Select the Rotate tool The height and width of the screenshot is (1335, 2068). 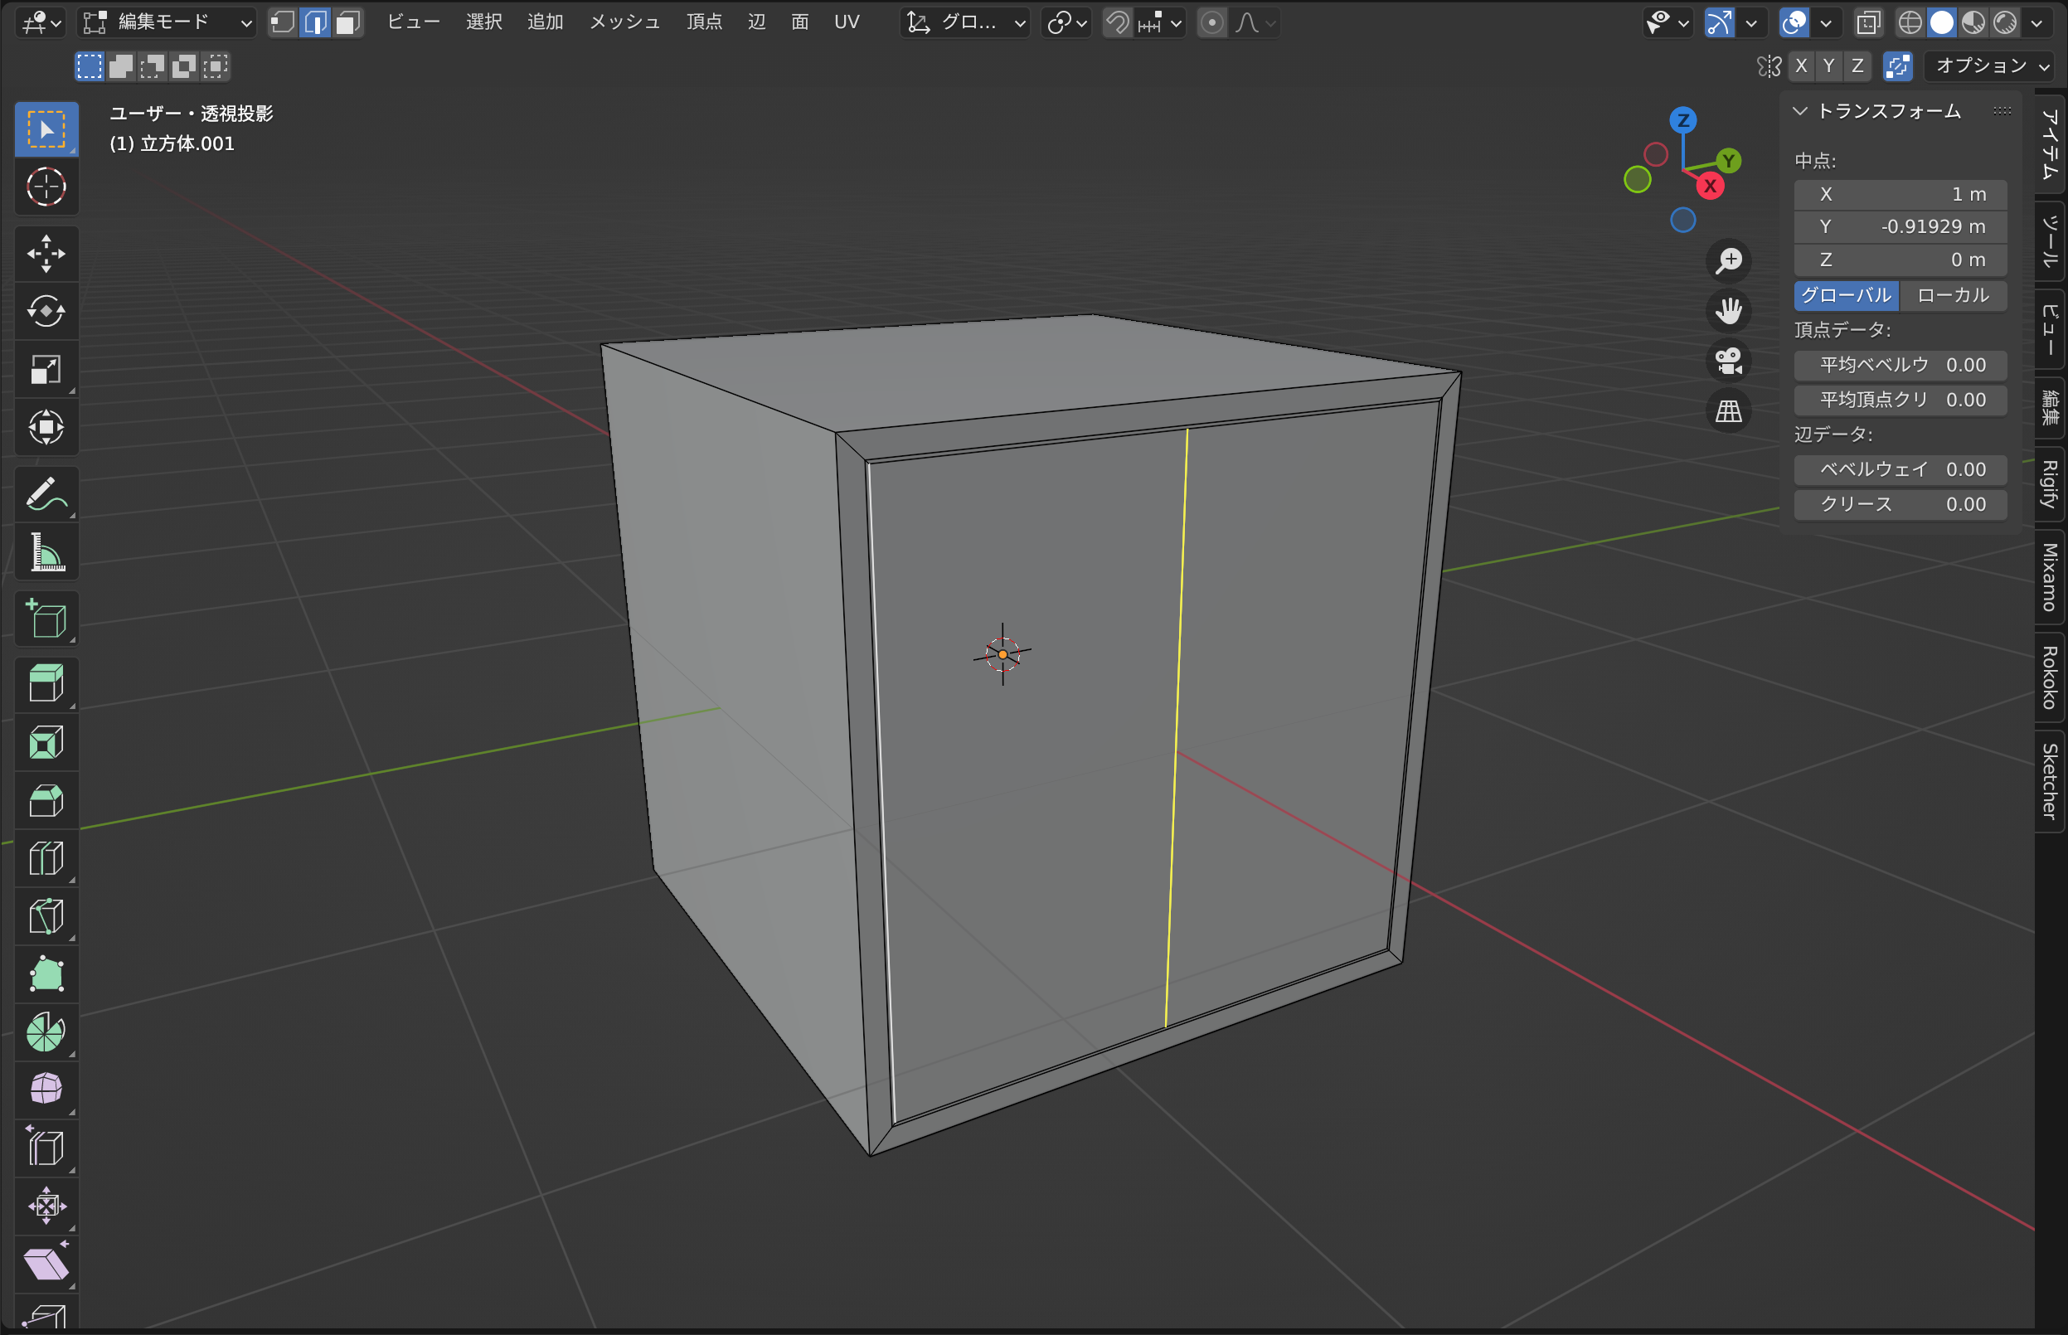46,311
